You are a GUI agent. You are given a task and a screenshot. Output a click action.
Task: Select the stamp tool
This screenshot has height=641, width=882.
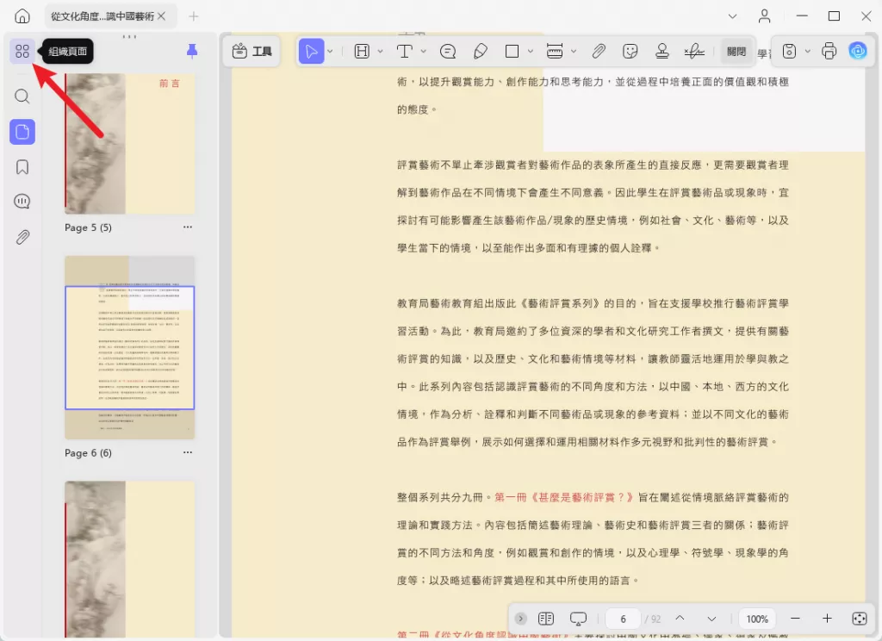coord(661,52)
